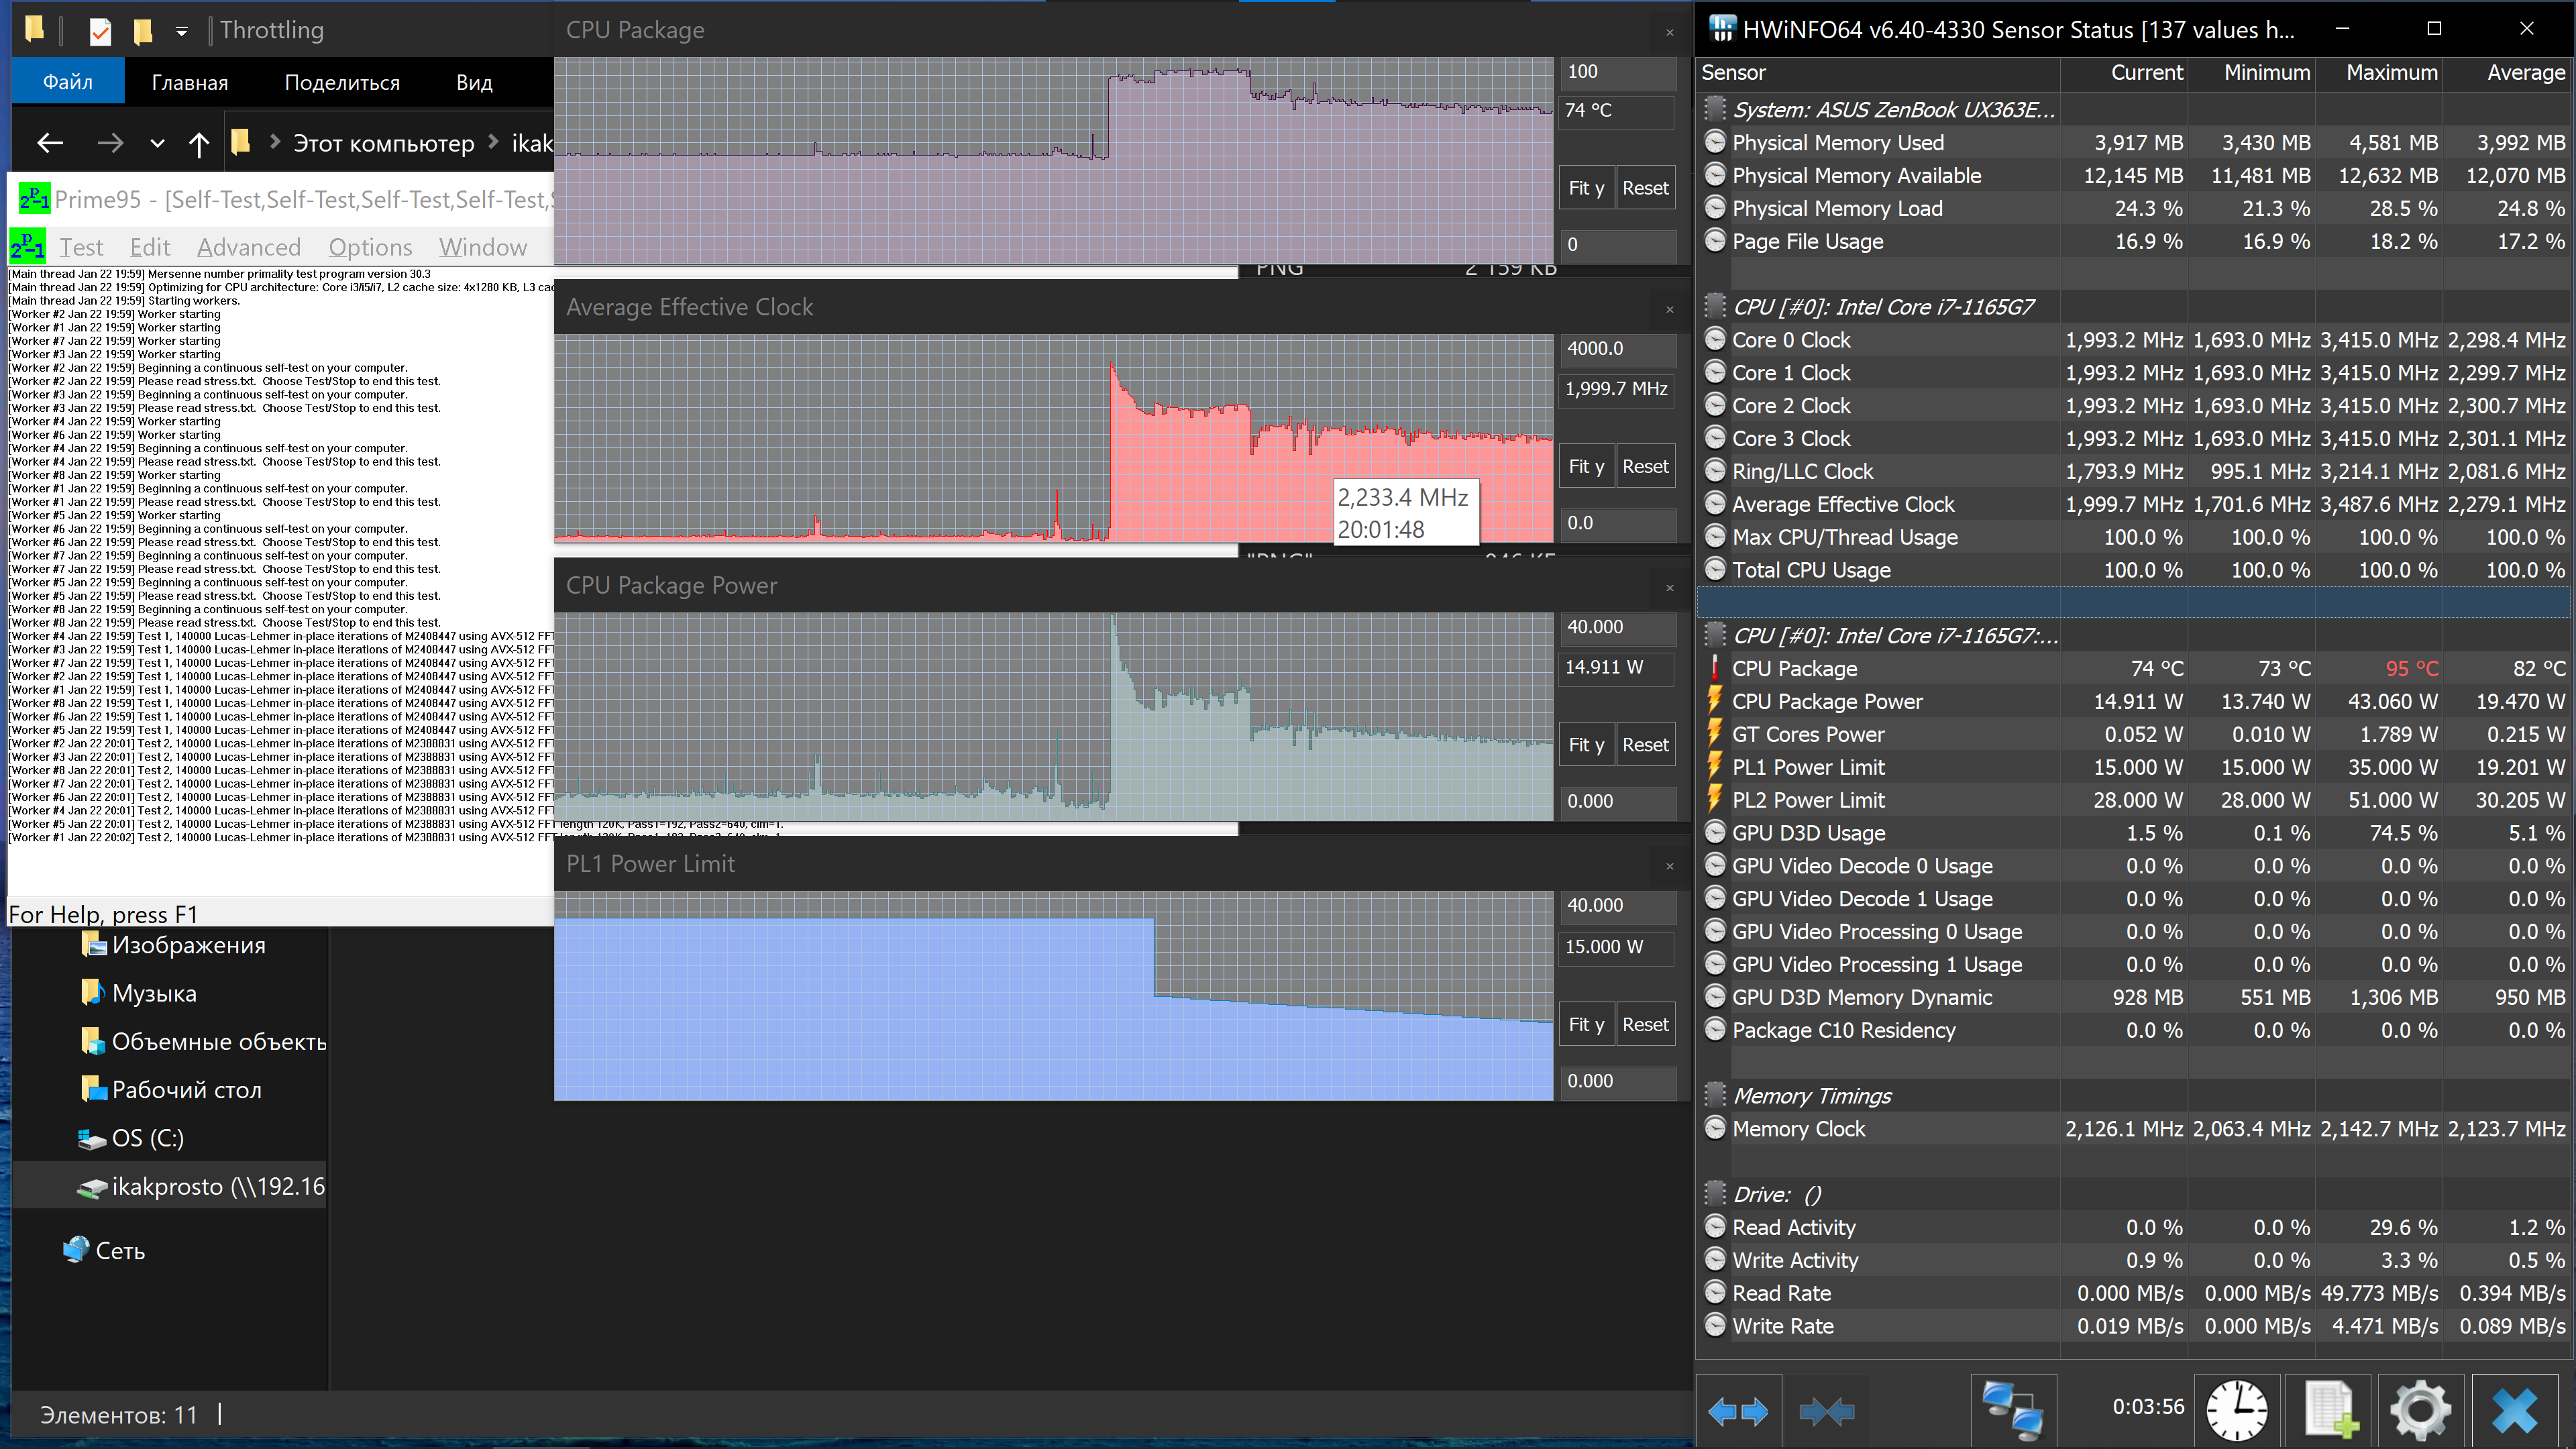Viewport: 2576px width, 1449px height.
Task: Click the CPU Package Power lightning icon
Action: (x=1715, y=701)
